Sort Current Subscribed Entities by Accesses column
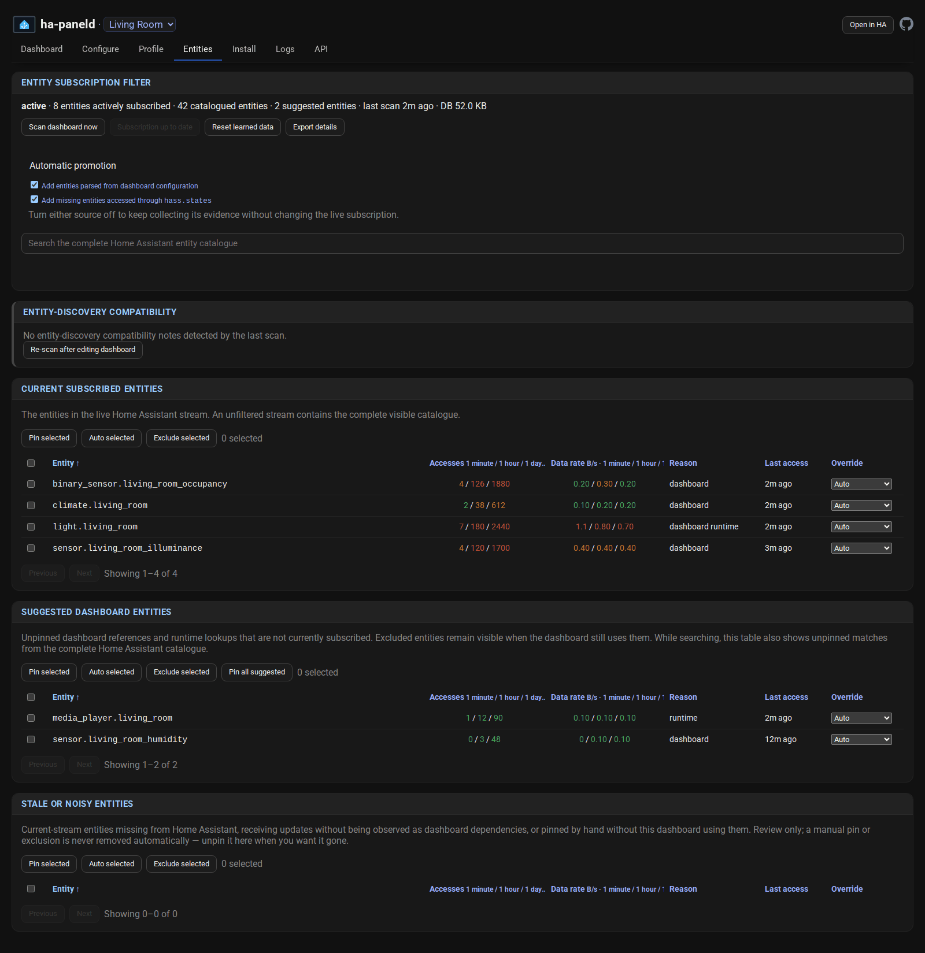The width and height of the screenshot is (925, 953). [x=487, y=463]
